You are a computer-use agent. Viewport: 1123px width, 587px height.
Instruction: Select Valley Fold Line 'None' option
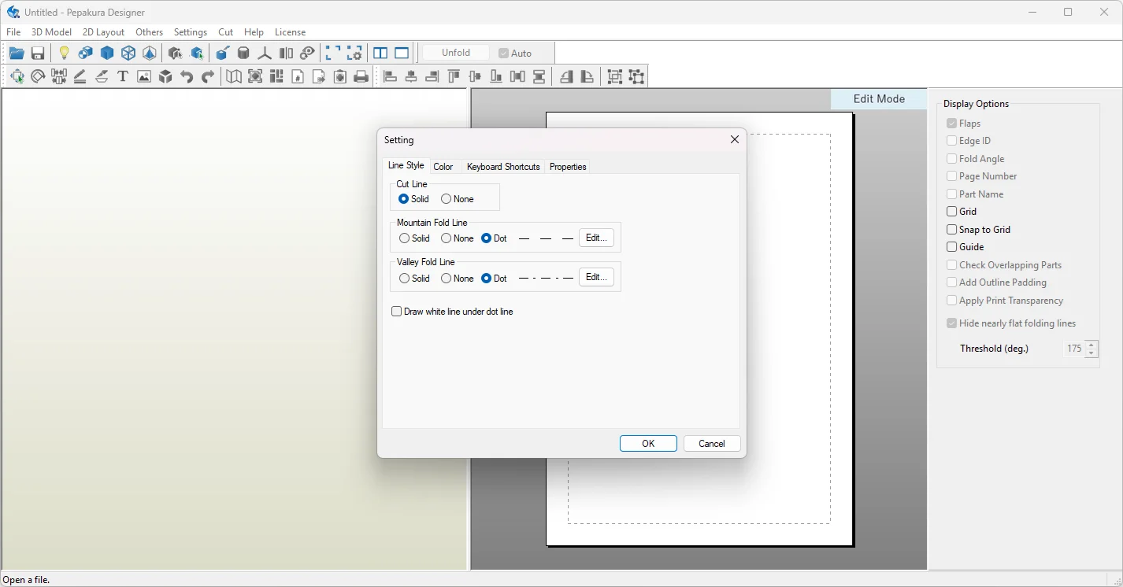click(458, 279)
